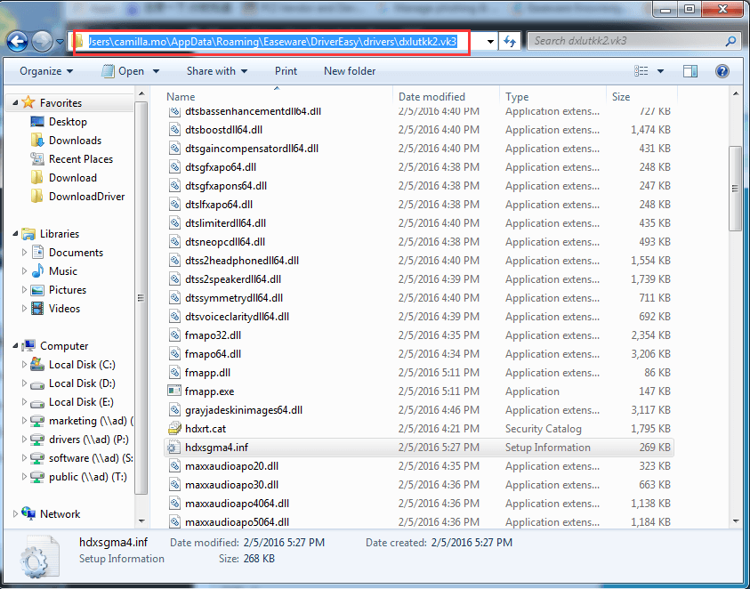Viewport: 750px width, 589px height.
Task: Expand the Network tree node
Action: (16, 514)
